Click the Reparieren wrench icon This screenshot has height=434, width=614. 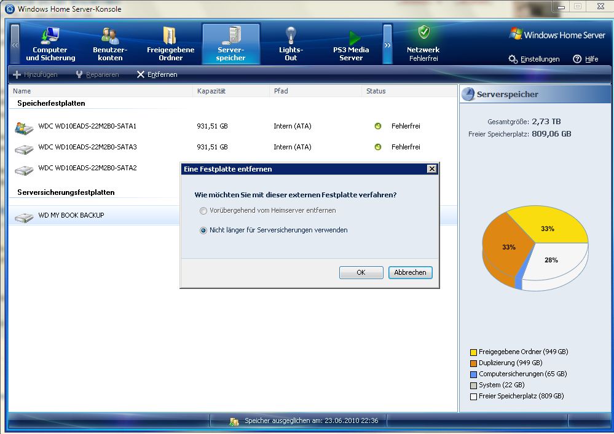[x=79, y=74]
